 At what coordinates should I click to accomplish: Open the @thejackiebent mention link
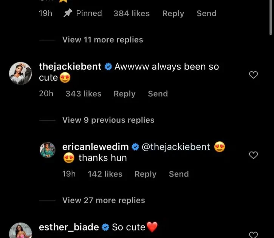pos(176,147)
